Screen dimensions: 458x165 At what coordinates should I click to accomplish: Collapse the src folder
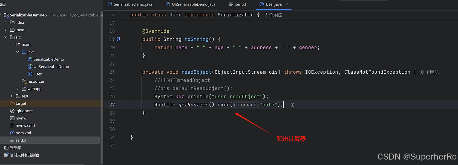coord(5,37)
